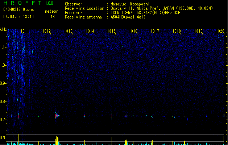The height and width of the screenshot is (145, 228).
Task: Click the echo at right edge near 1320
Action: pyautogui.click(x=224, y=115)
